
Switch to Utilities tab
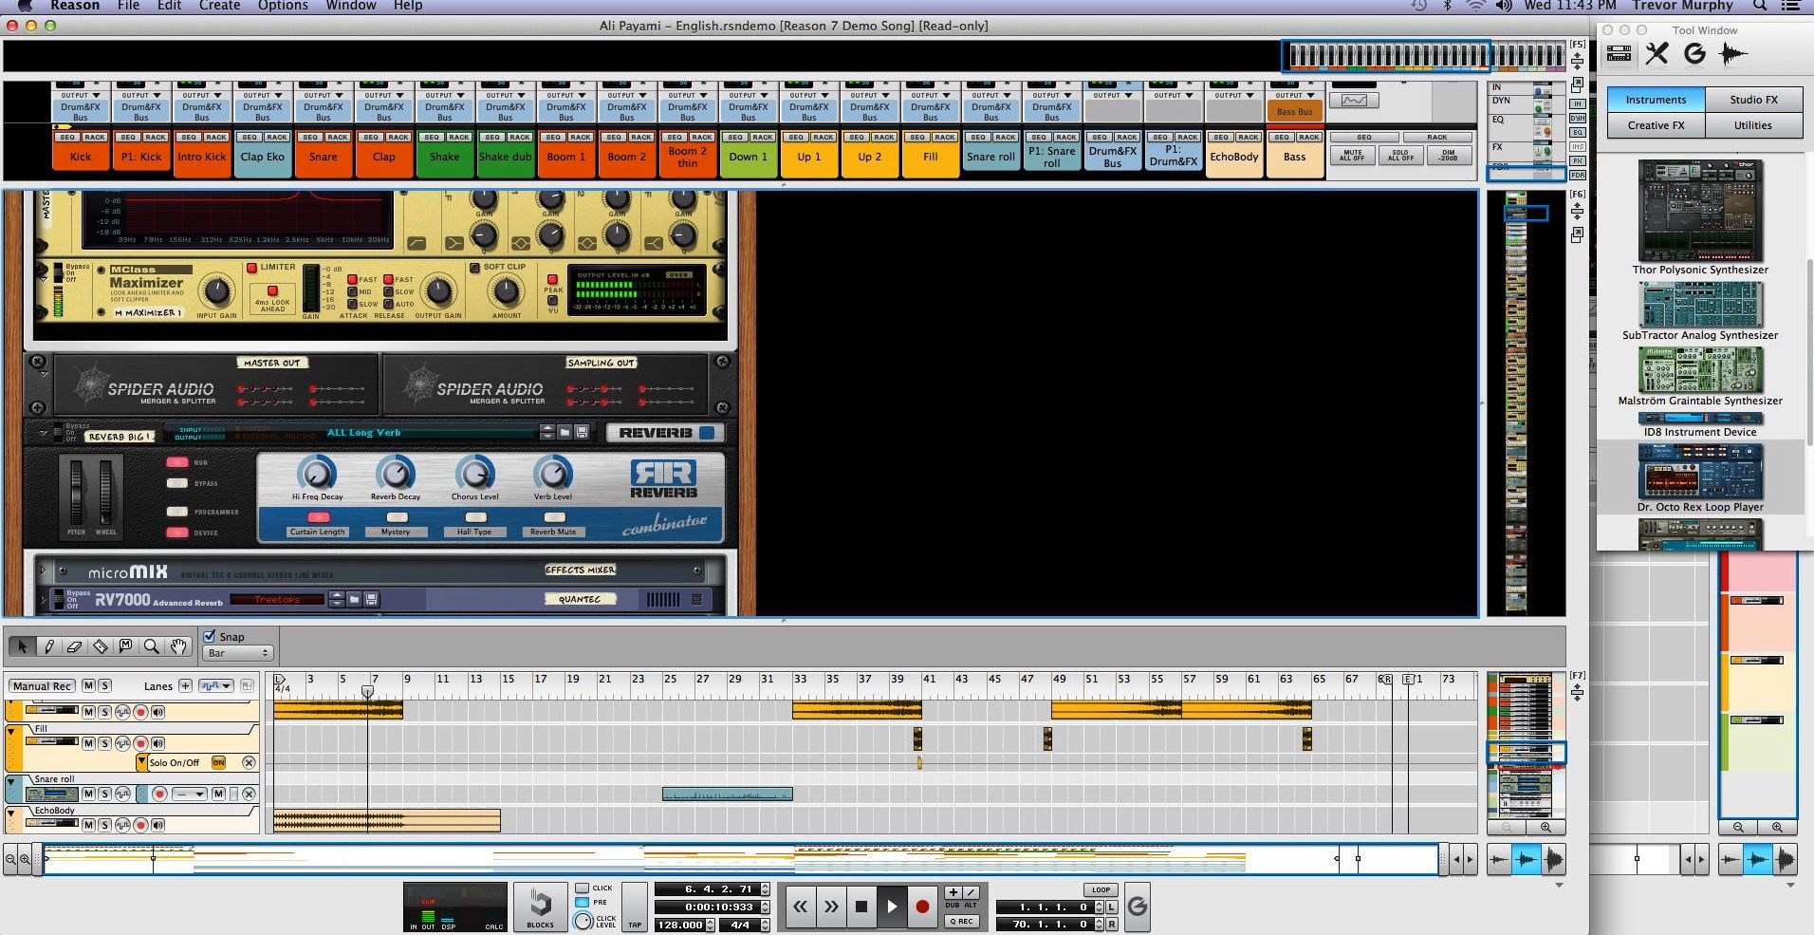[1753, 125]
